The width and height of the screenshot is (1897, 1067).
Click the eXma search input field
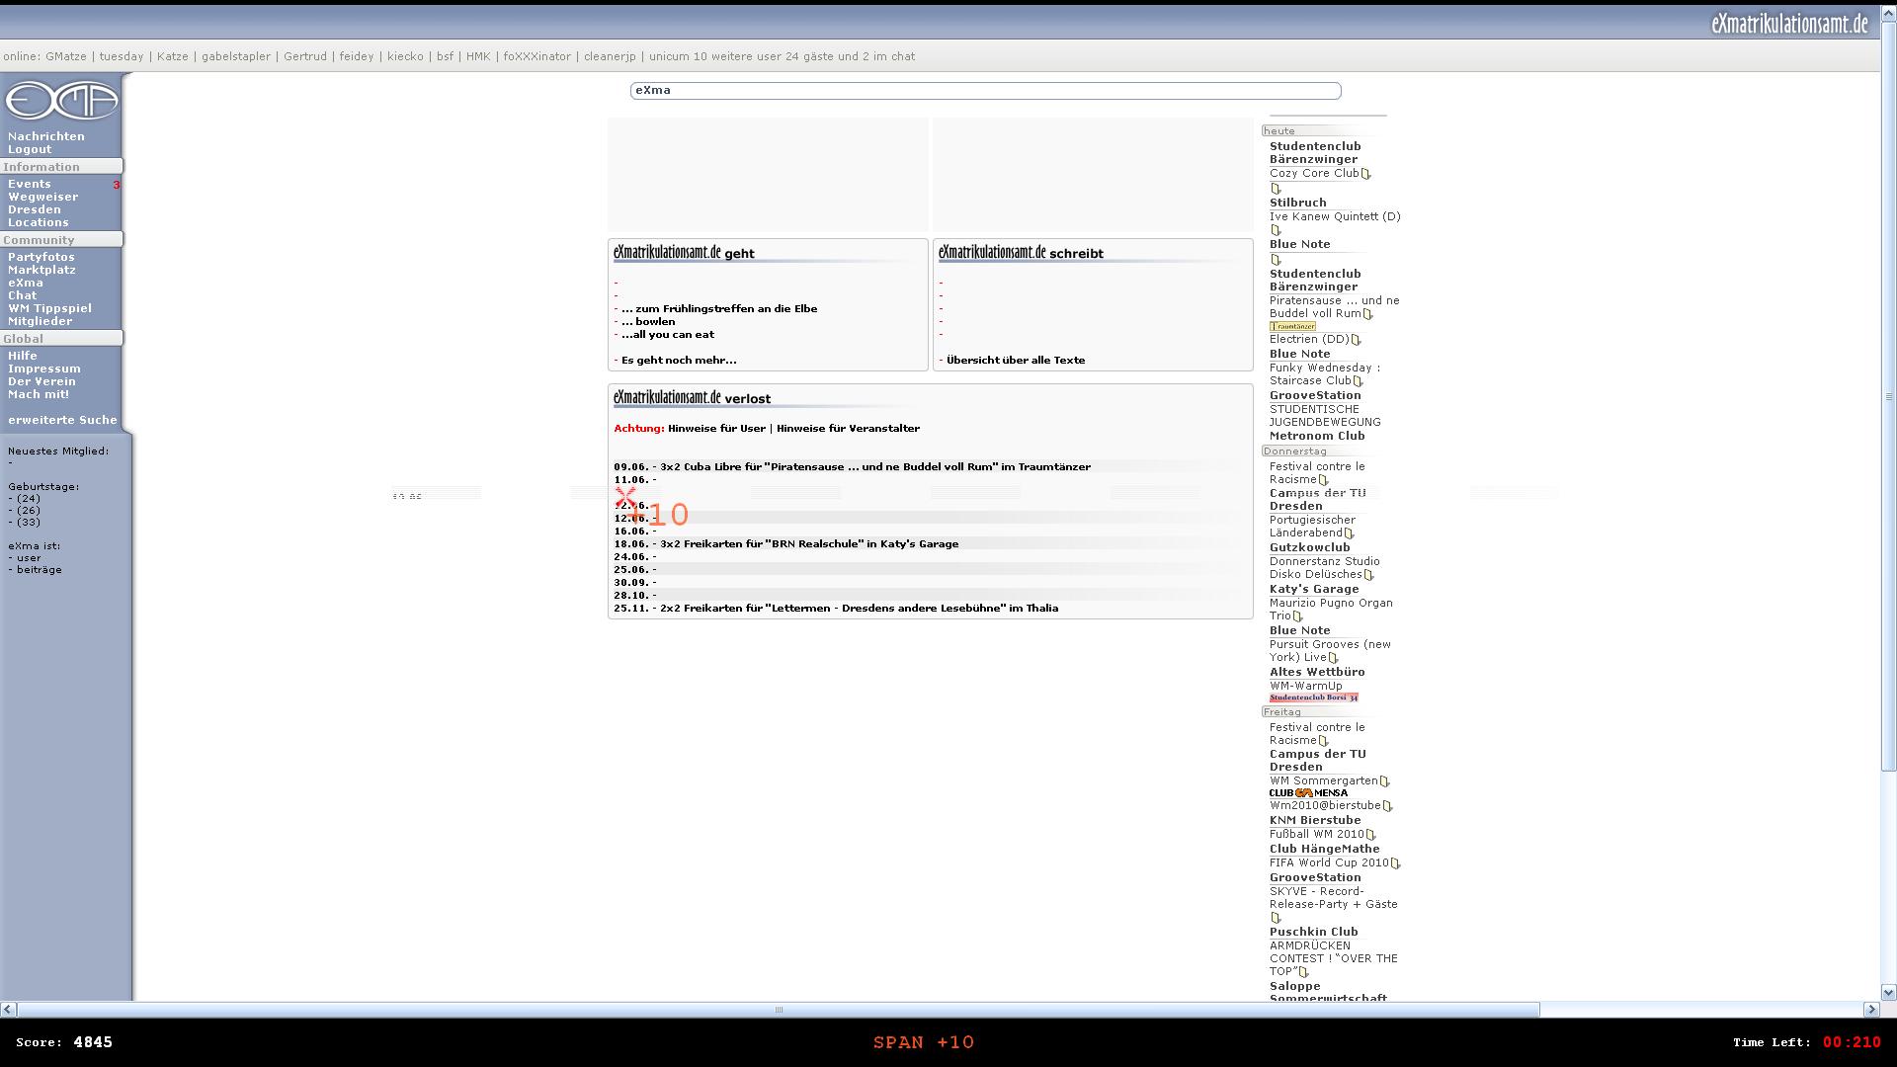(x=985, y=91)
